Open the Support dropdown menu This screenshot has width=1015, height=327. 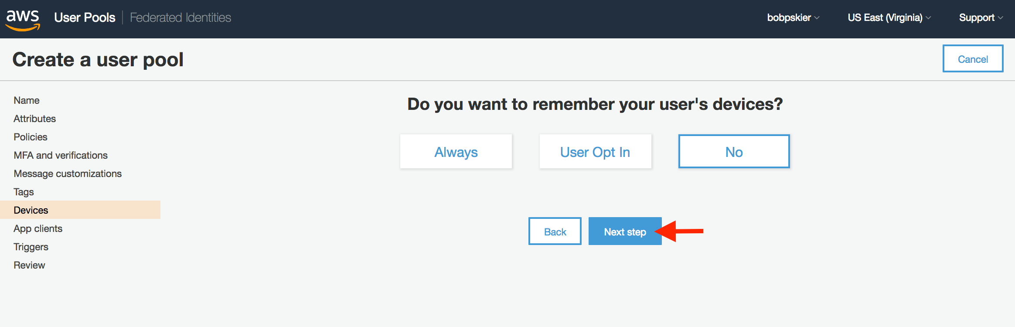coord(981,17)
